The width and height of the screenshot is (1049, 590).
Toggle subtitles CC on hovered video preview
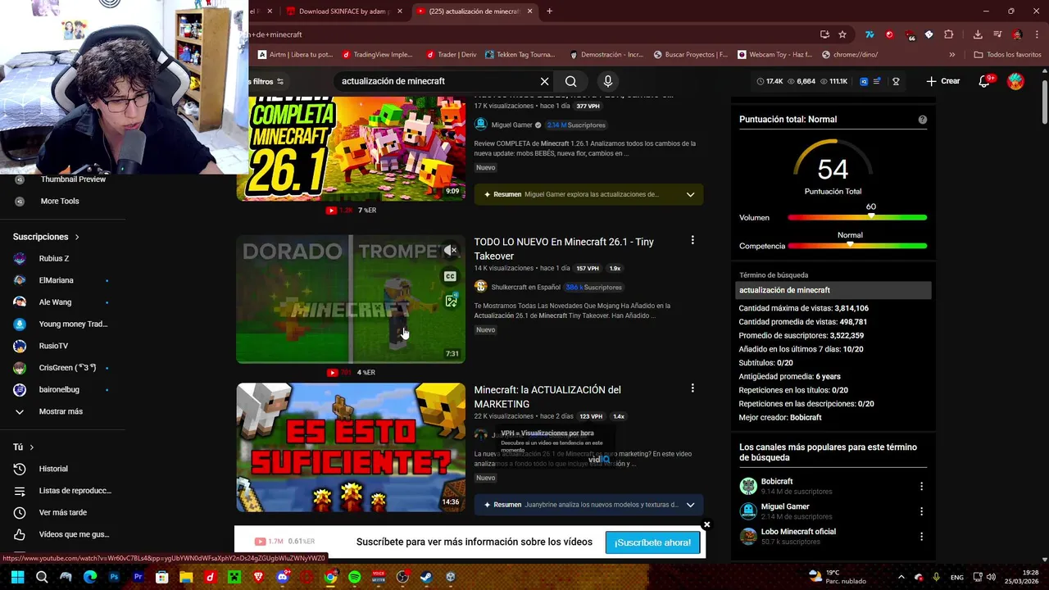pyautogui.click(x=450, y=276)
